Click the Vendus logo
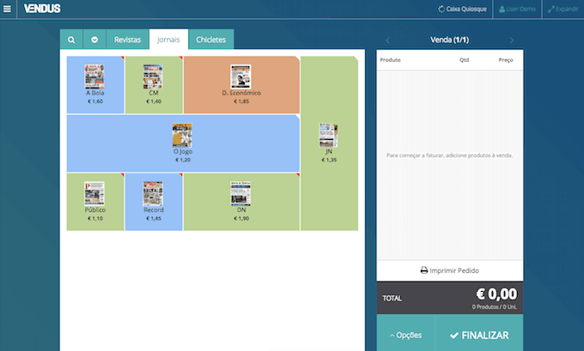The width and height of the screenshot is (584, 351). 42,9
